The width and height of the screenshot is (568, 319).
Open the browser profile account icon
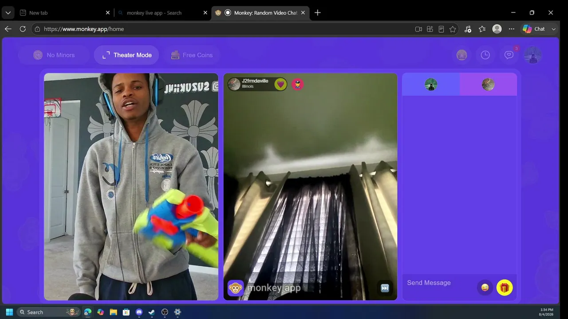(497, 29)
